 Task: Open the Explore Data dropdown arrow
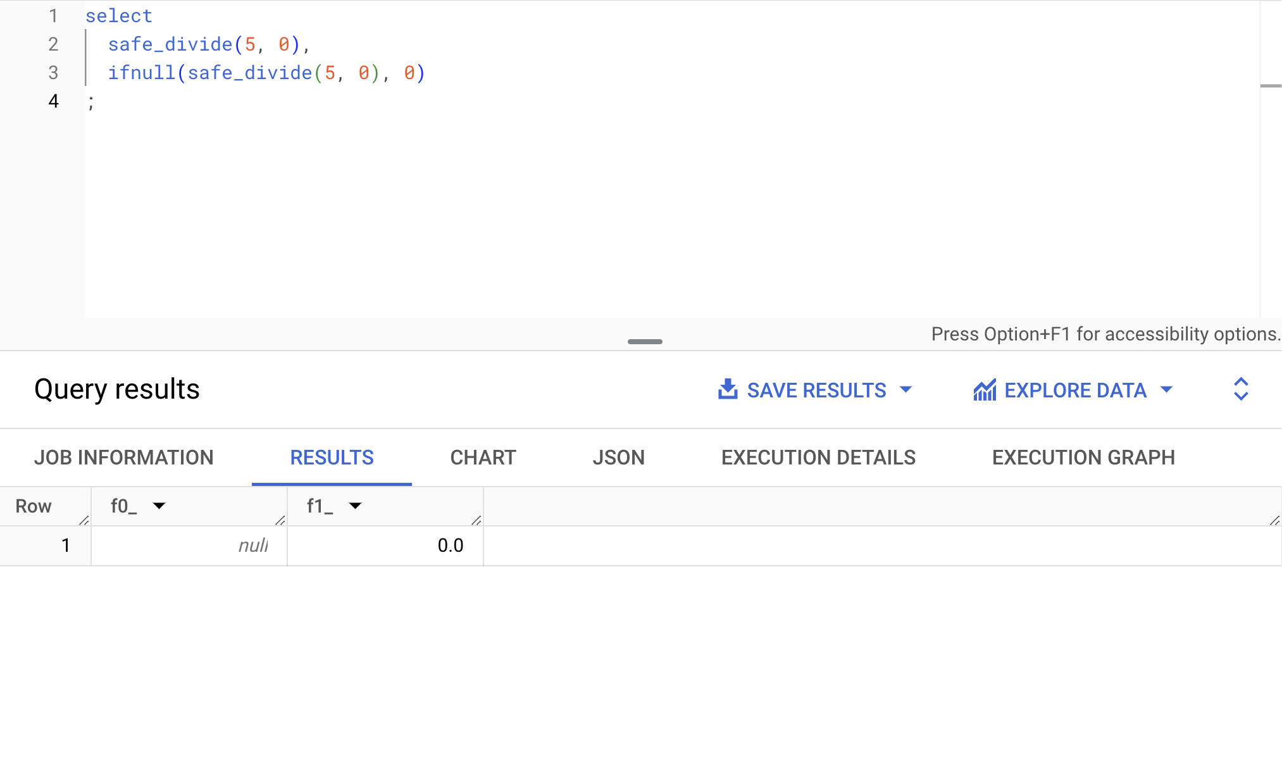[x=1166, y=389]
